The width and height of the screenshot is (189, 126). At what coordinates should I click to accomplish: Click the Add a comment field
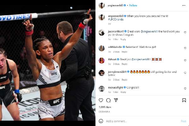142,121
